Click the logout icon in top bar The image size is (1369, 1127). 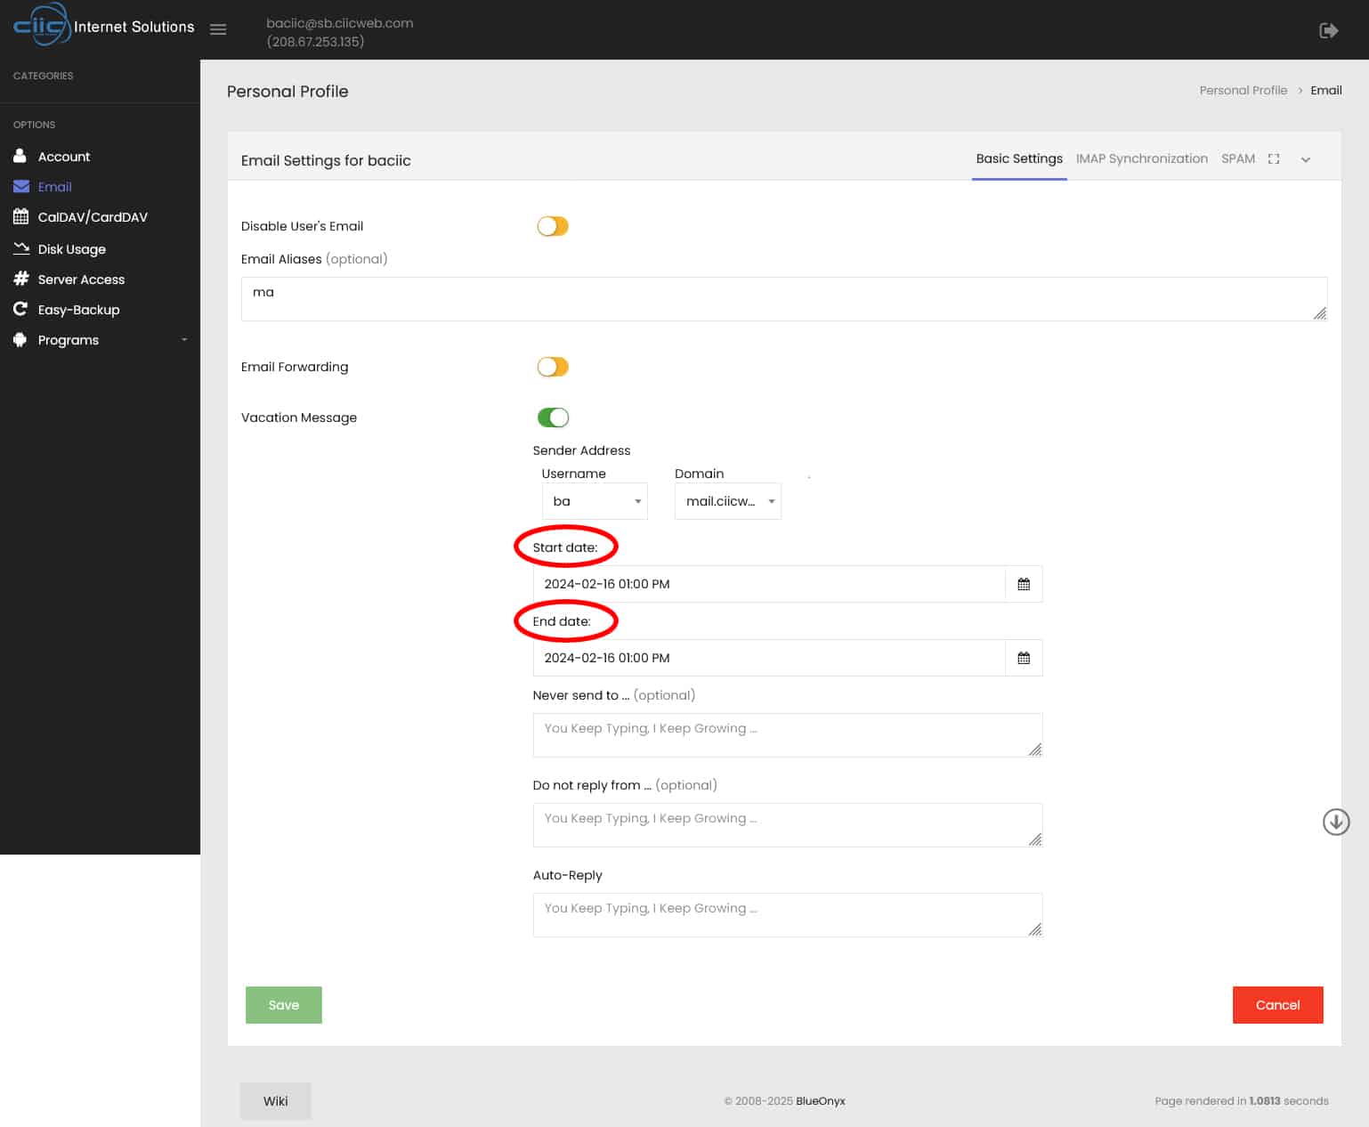click(1329, 30)
